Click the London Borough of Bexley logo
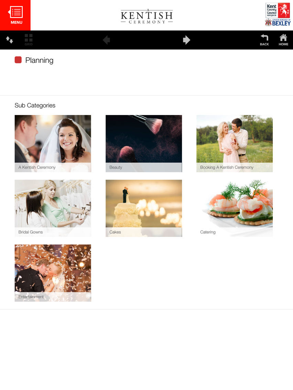 [278, 22]
